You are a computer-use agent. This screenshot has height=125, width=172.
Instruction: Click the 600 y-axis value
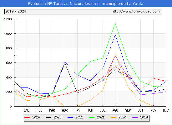9,63
